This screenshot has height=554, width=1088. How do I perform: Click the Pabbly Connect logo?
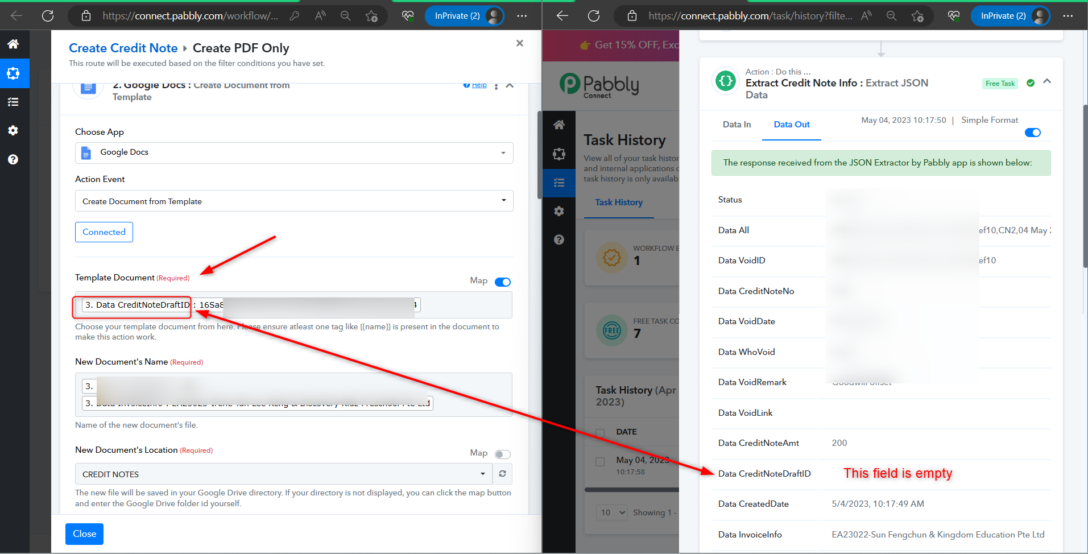click(599, 86)
